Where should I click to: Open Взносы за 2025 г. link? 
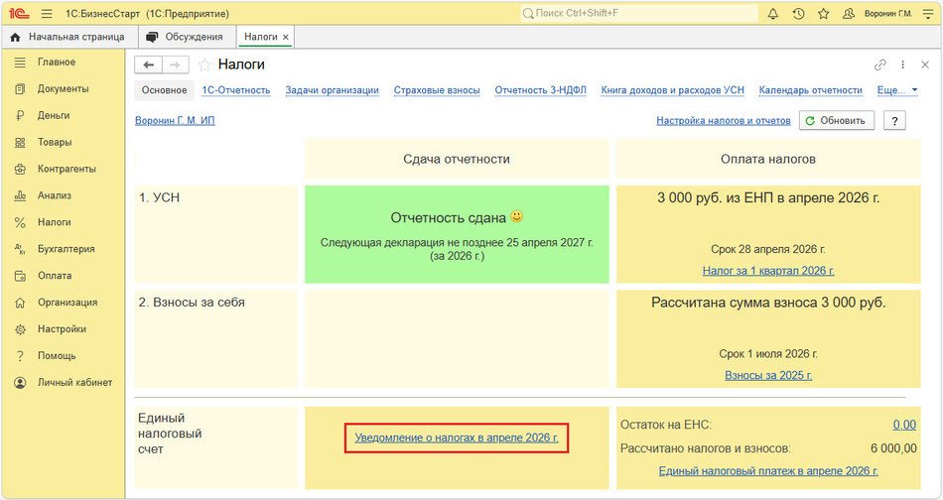768,375
